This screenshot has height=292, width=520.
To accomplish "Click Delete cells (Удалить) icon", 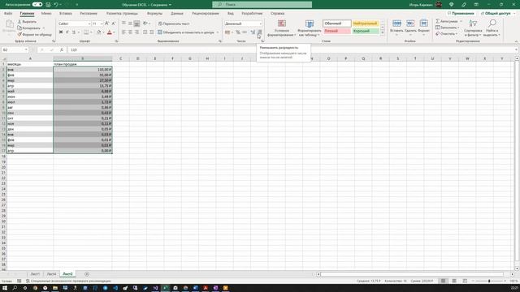I will (410, 24).
